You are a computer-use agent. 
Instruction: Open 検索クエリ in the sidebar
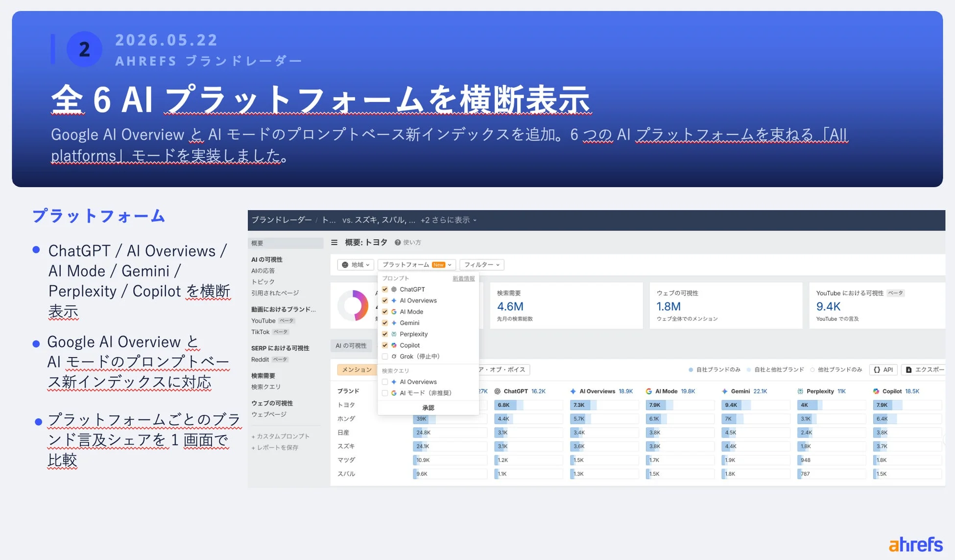point(266,387)
